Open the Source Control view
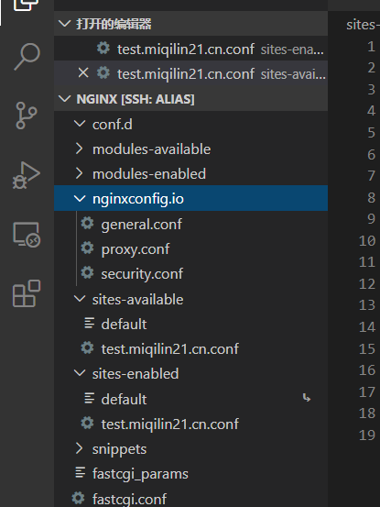This screenshot has height=507, width=380. pos(27,116)
